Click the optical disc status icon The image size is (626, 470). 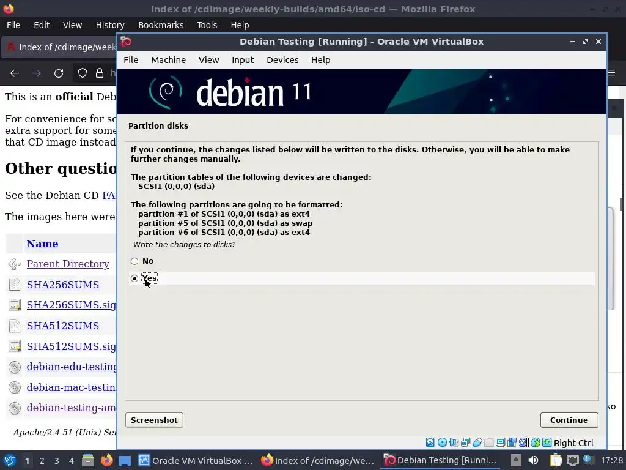click(x=442, y=442)
